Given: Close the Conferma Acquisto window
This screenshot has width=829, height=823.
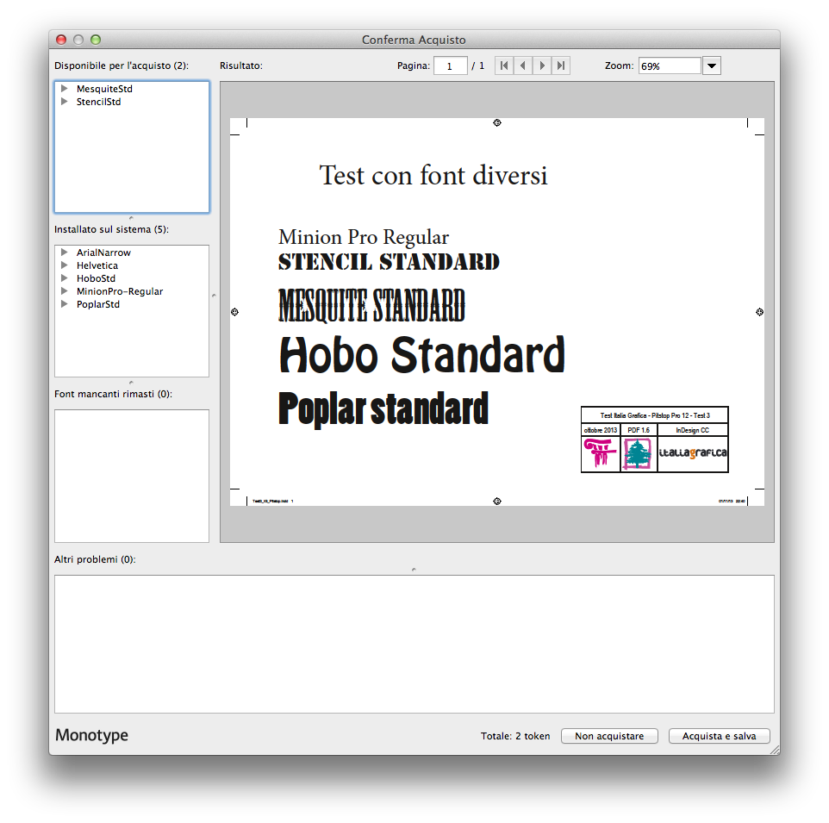Looking at the screenshot, I should pyautogui.click(x=61, y=40).
